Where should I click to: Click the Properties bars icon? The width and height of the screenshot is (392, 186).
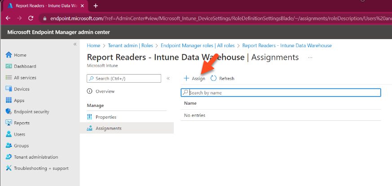89,117
